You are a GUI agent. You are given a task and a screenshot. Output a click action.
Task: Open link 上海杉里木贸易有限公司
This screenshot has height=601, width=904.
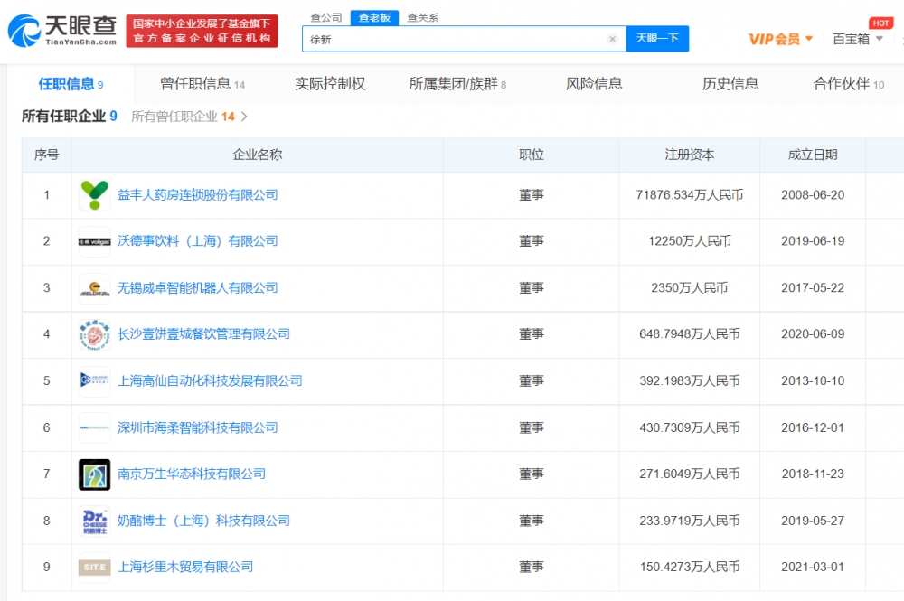coord(185,567)
